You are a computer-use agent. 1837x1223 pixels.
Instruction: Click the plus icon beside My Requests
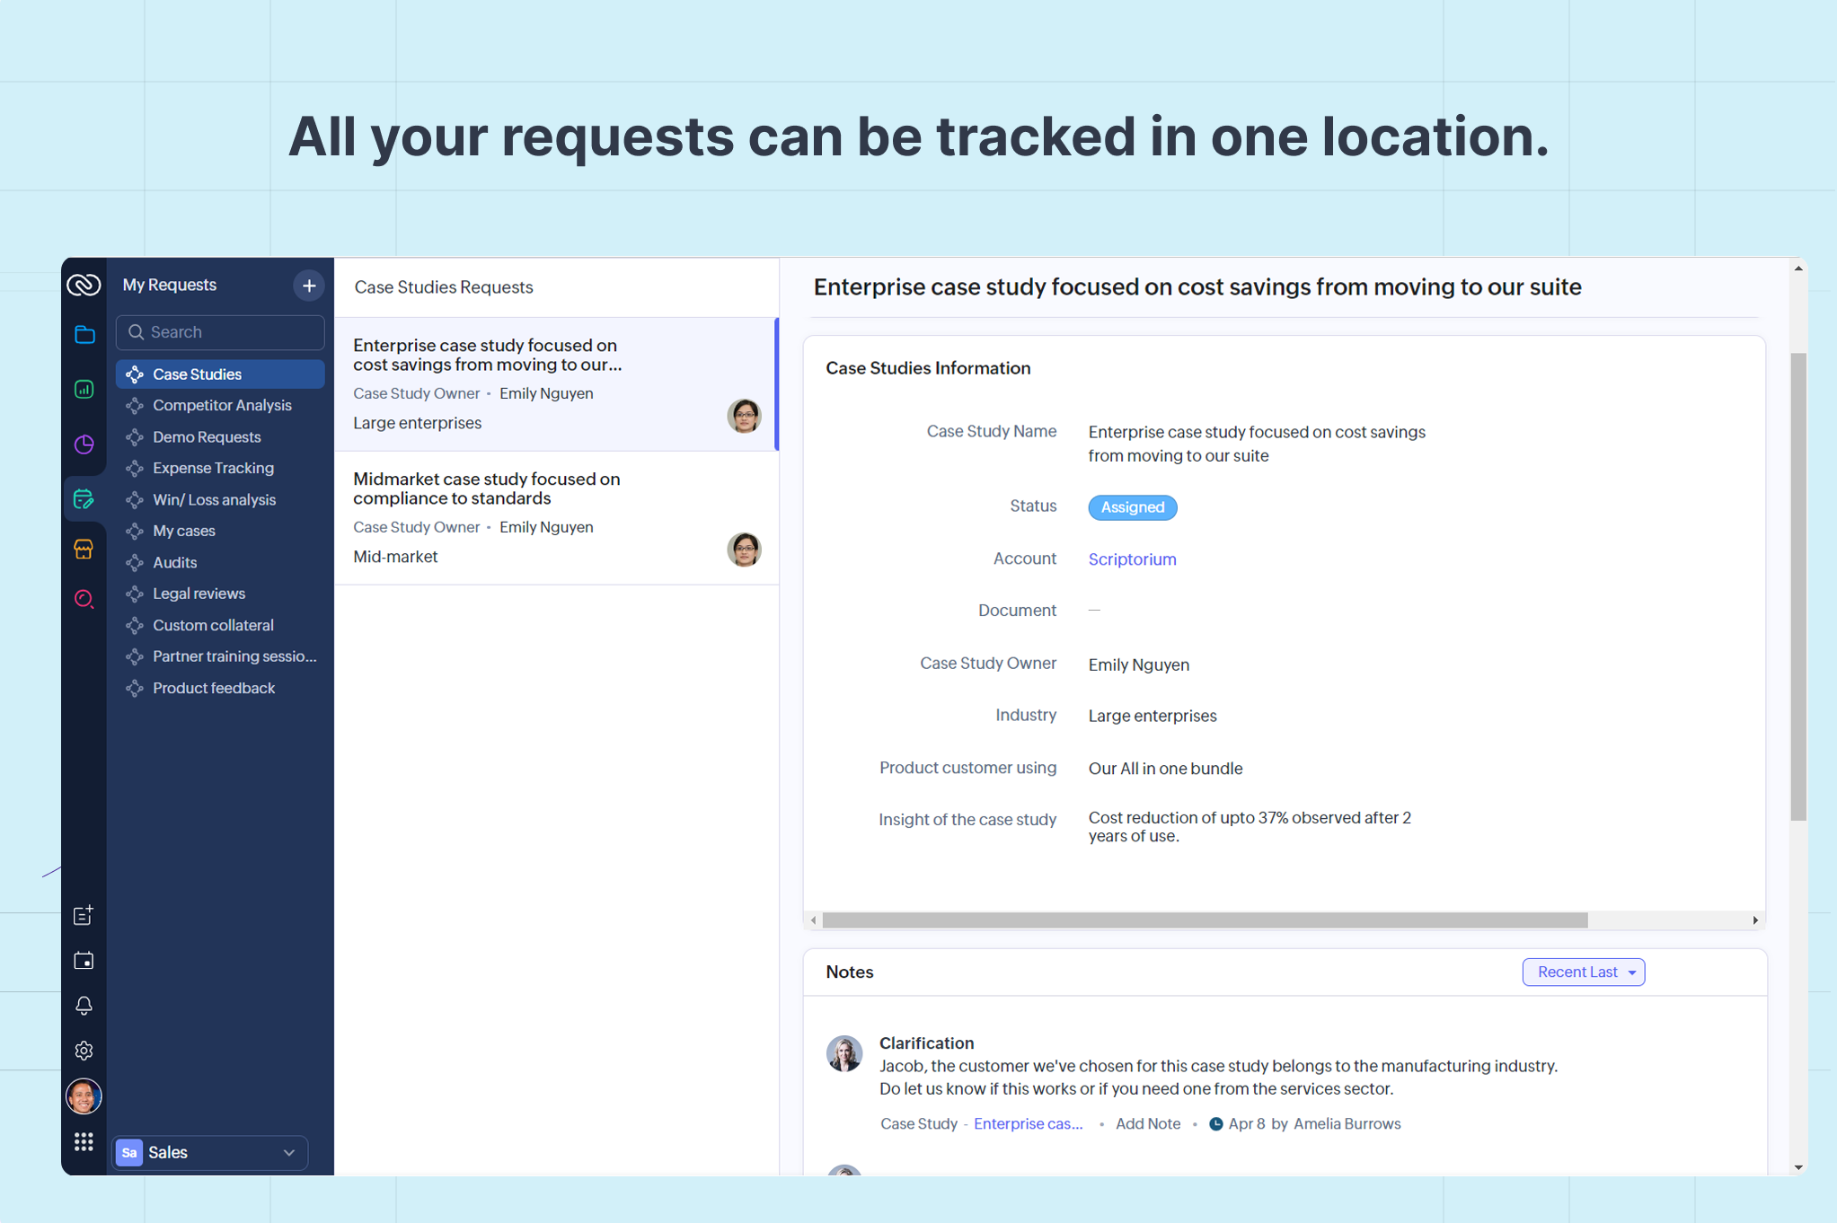(x=309, y=286)
